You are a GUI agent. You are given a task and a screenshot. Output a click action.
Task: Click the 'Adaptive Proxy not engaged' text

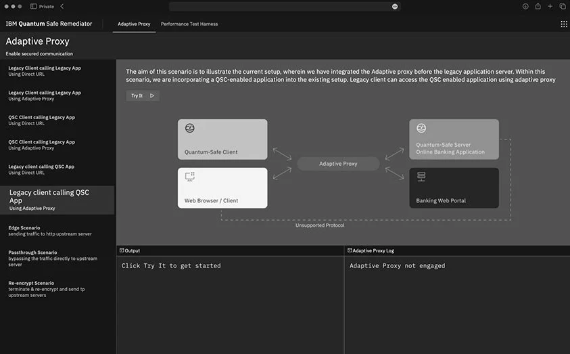398,265
